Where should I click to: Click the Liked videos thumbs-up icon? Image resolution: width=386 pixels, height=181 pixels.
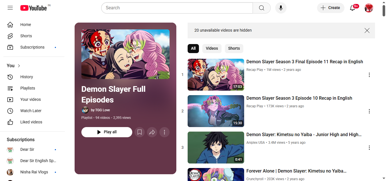coord(10,122)
